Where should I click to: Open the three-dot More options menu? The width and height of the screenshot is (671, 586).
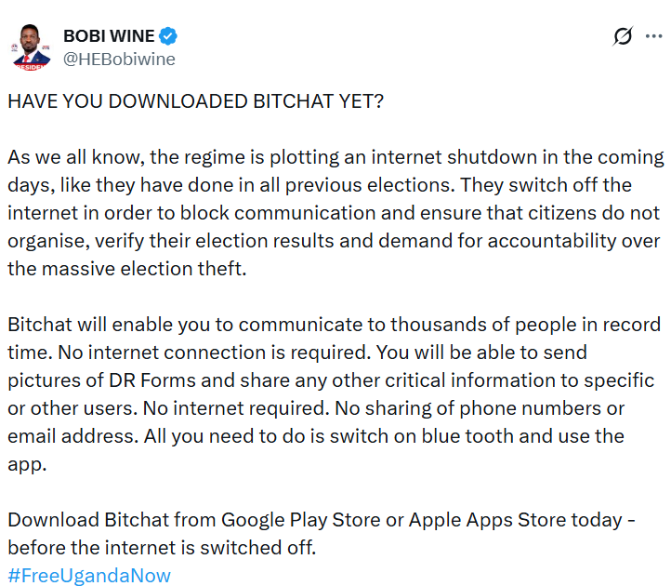[653, 36]
